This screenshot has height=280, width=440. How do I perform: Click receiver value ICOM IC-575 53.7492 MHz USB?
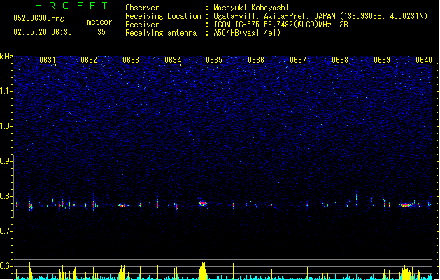pos(281,24)
